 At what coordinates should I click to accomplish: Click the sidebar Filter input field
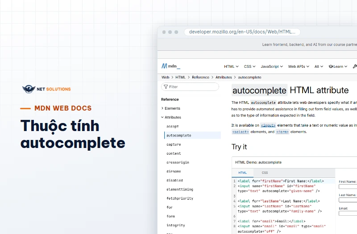point(190,86)
